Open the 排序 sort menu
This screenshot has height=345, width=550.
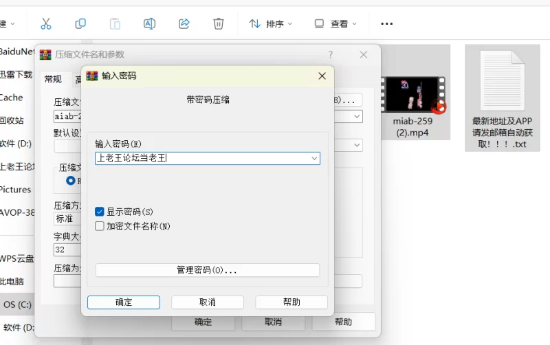(x=270, y=24)
